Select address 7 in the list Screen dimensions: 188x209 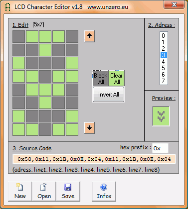click(164, 81)
